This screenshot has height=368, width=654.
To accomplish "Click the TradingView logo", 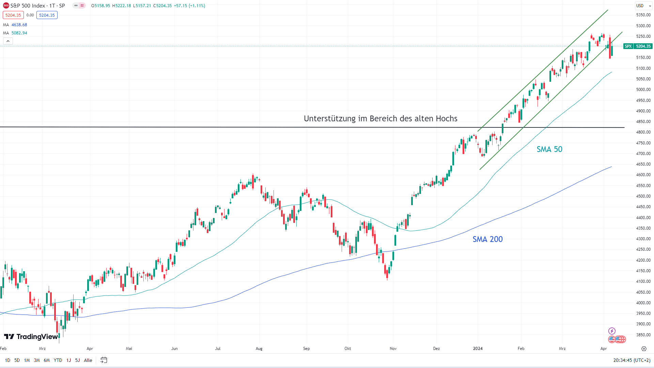I will 31,337.
